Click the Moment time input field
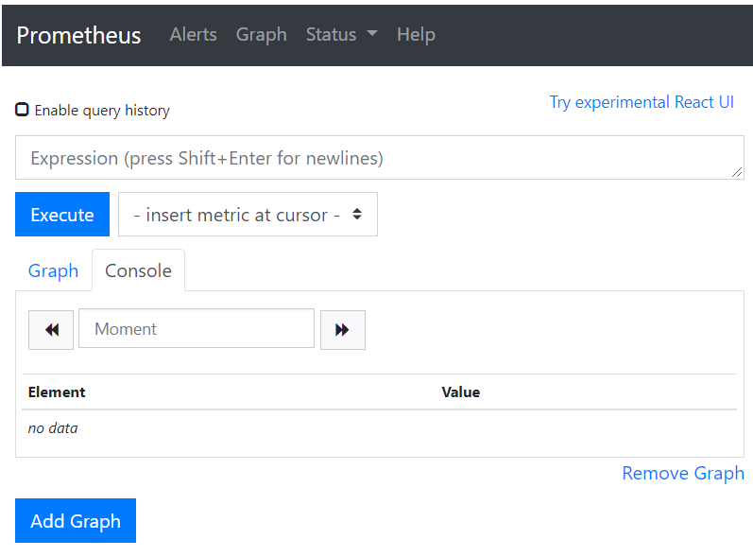The width and height of the screenshot is (753, 557). [197, 329]
